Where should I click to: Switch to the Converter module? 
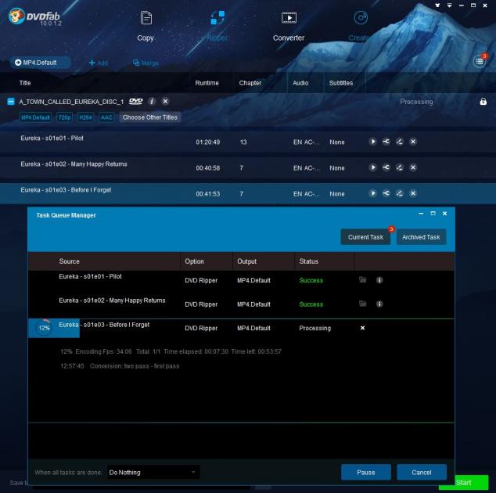[289, 24]
